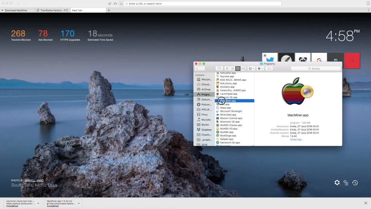Switch Finder to icon view
Image resolution: width=371 pixels, height=209 pixels.
227,69
